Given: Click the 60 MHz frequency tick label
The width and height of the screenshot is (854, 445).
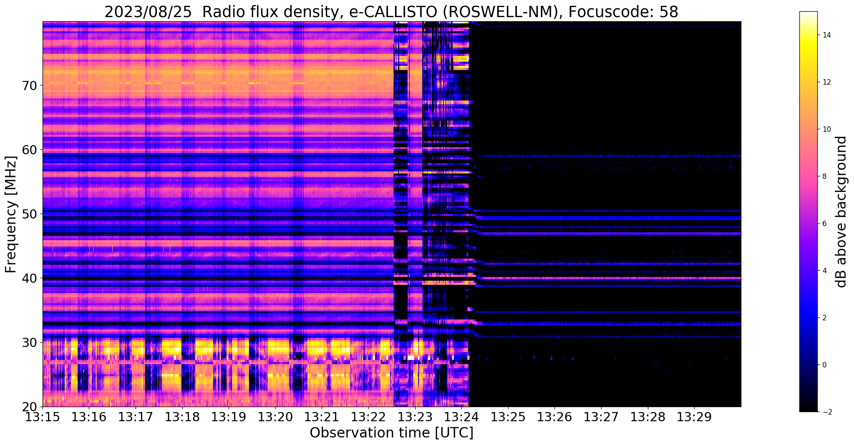Looking at the screenshot, I should click(30, 150).
